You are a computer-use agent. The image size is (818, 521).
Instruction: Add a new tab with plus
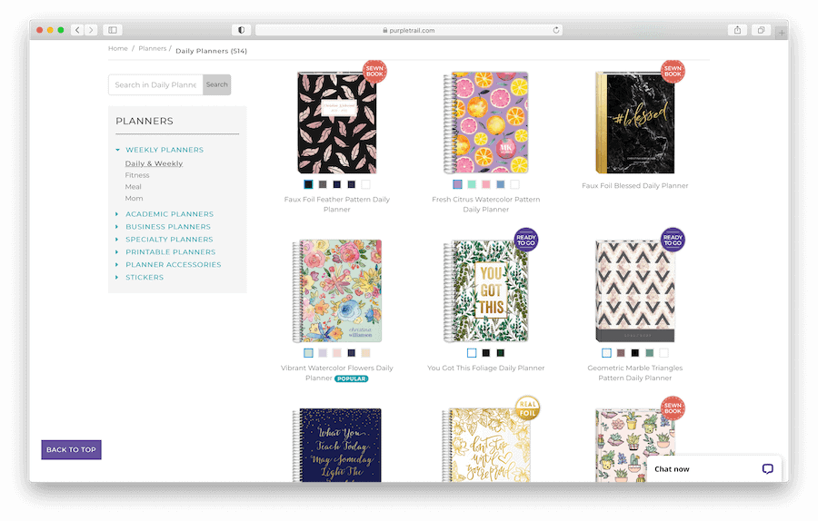coord(782,33)
